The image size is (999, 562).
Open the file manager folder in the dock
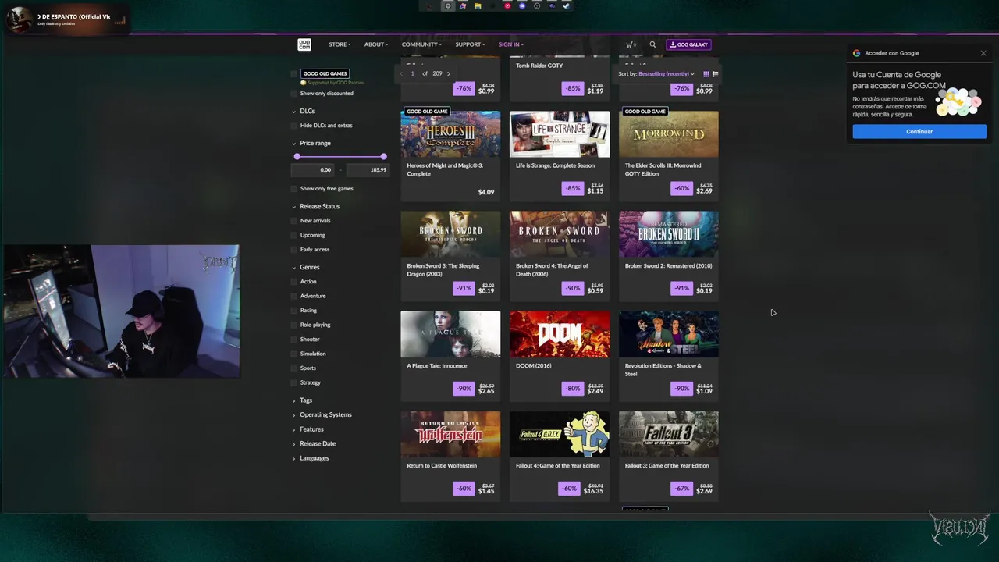point(478,6)
